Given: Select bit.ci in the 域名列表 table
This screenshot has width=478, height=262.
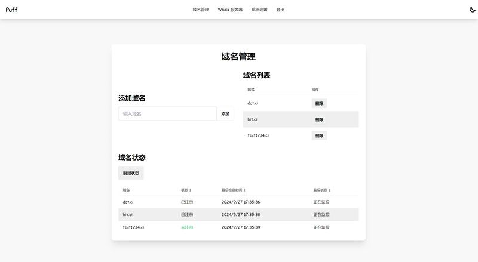Looking at the screenshot, I should point(252,119).
